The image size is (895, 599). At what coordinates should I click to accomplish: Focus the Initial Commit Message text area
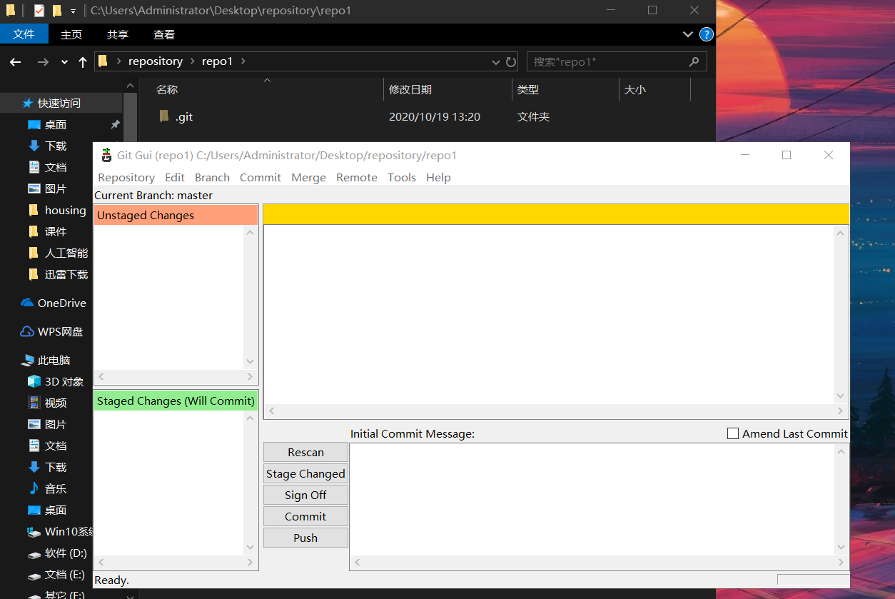(592, 500)
